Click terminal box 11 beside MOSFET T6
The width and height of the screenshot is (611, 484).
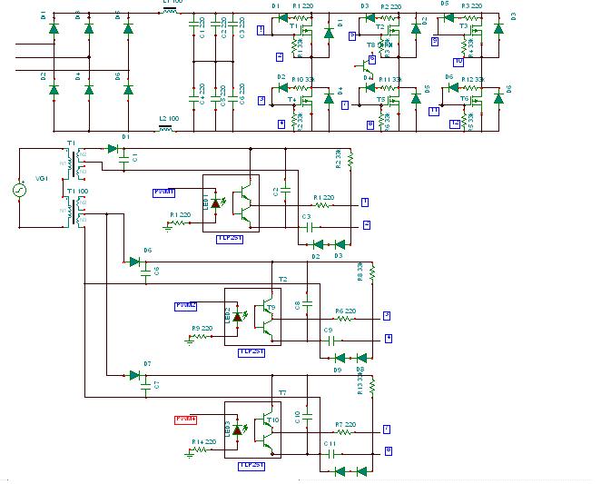pyautogui.click(x=434, y=112)
